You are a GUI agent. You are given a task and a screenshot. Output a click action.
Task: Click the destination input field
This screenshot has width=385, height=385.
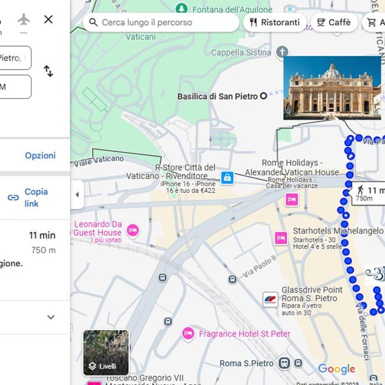pyautogui.click(x=15, y=87)
